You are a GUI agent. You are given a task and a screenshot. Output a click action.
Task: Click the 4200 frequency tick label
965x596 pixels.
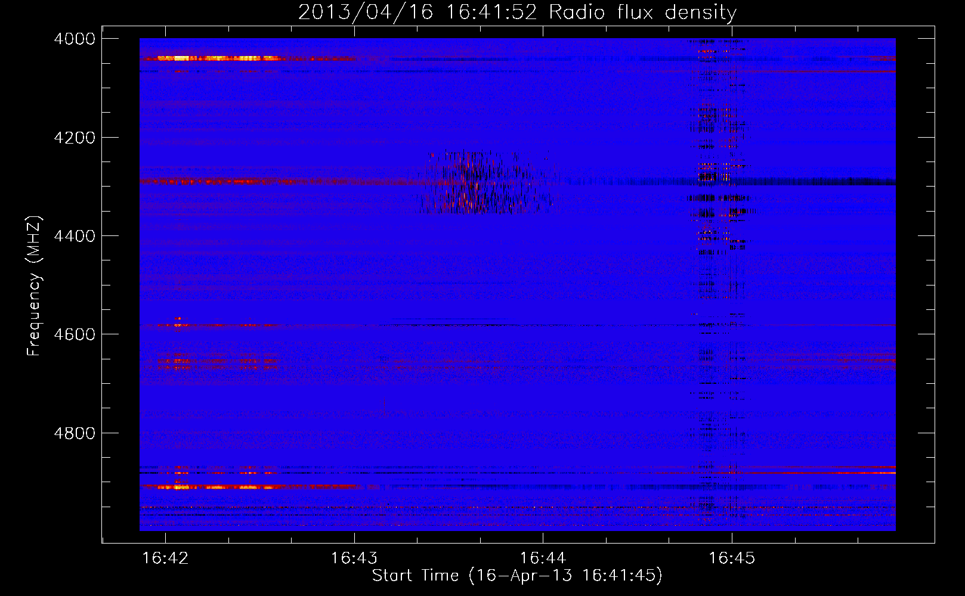(75, 138)
